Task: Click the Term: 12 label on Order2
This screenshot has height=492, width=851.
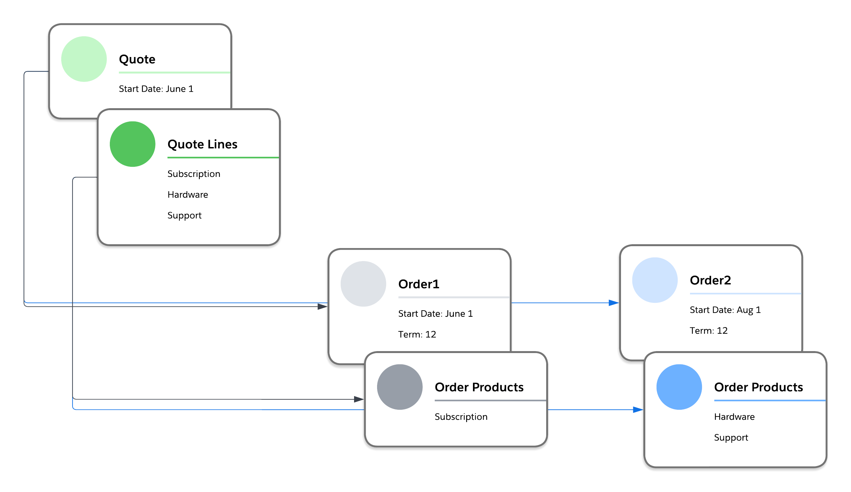Action: 709,330
